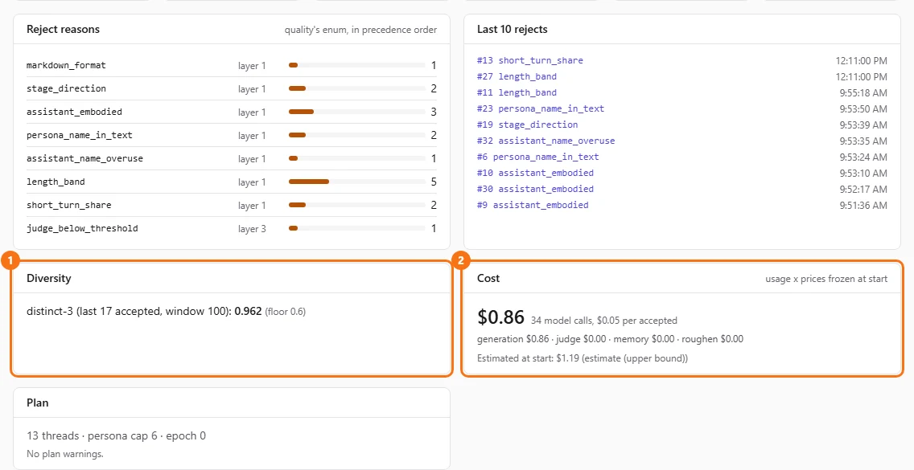Click "usage x prices frozen at start" note

(x=826, y=279)
